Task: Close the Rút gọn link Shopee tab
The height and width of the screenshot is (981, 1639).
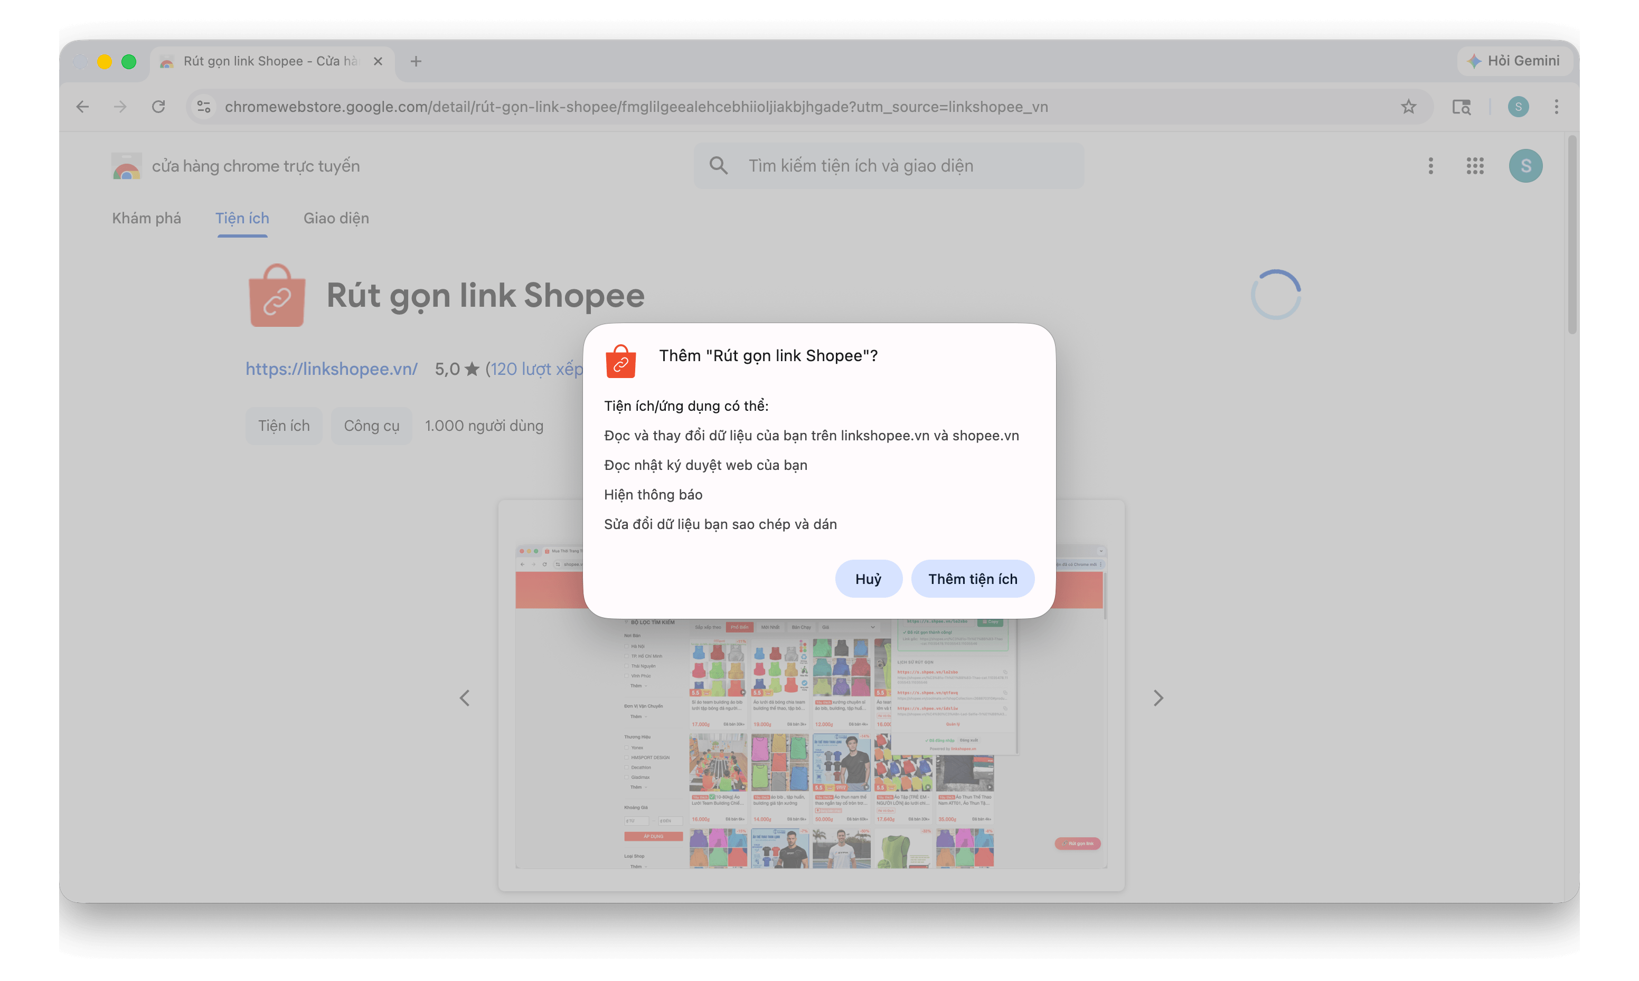Action: point(378,61)
